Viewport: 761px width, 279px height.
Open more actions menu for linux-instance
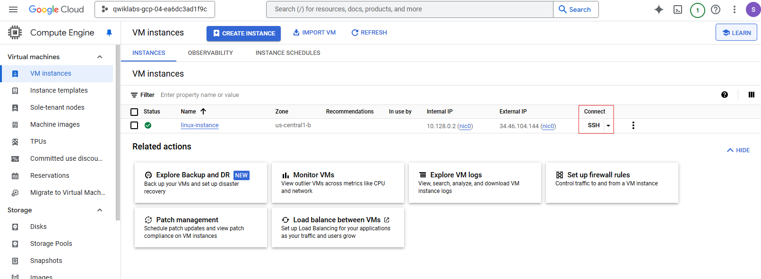point(633,125)
